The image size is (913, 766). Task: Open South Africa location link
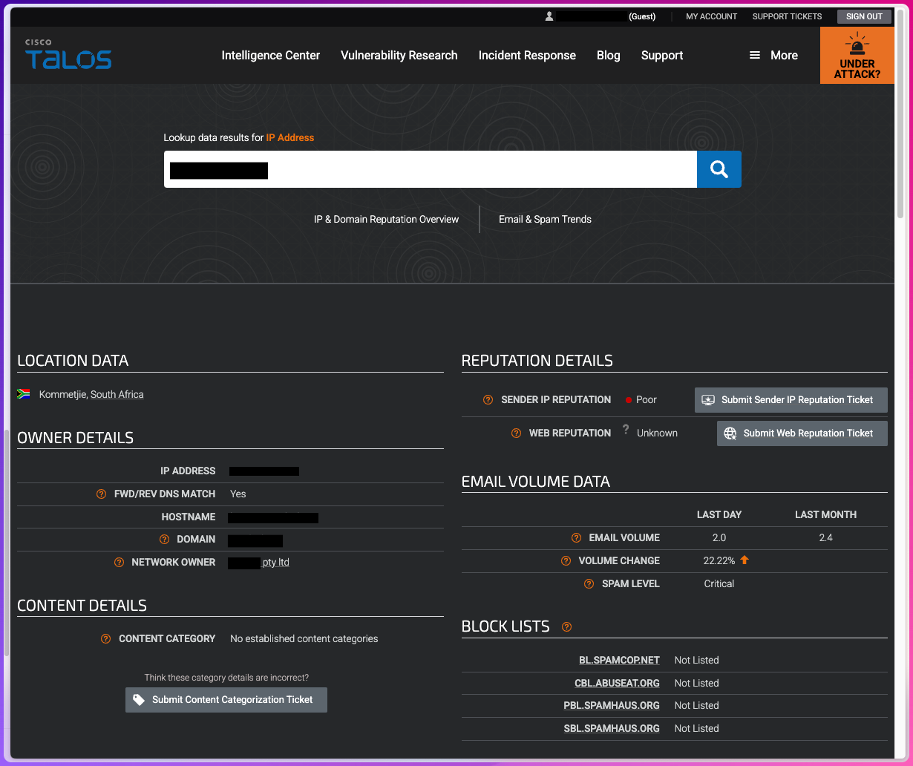pos(117,394)
